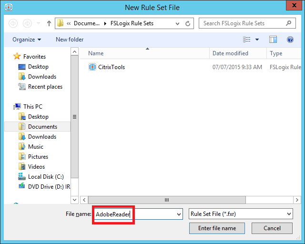Image resolution: width=305 pixels, height=244 pixels.
Task: Open the Rule Set File (*.fxr) type dropdown
Action: pos(241,214)
